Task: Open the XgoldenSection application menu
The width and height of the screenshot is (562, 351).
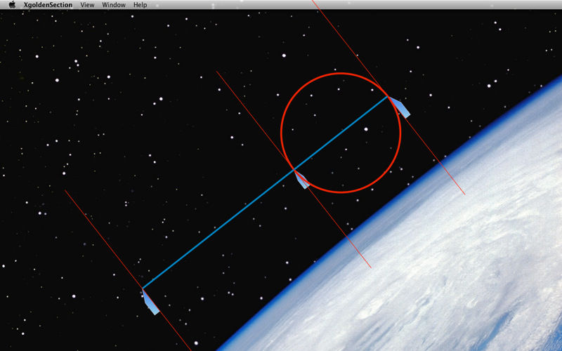Action: pyautogui.click(x=48, y=5)
